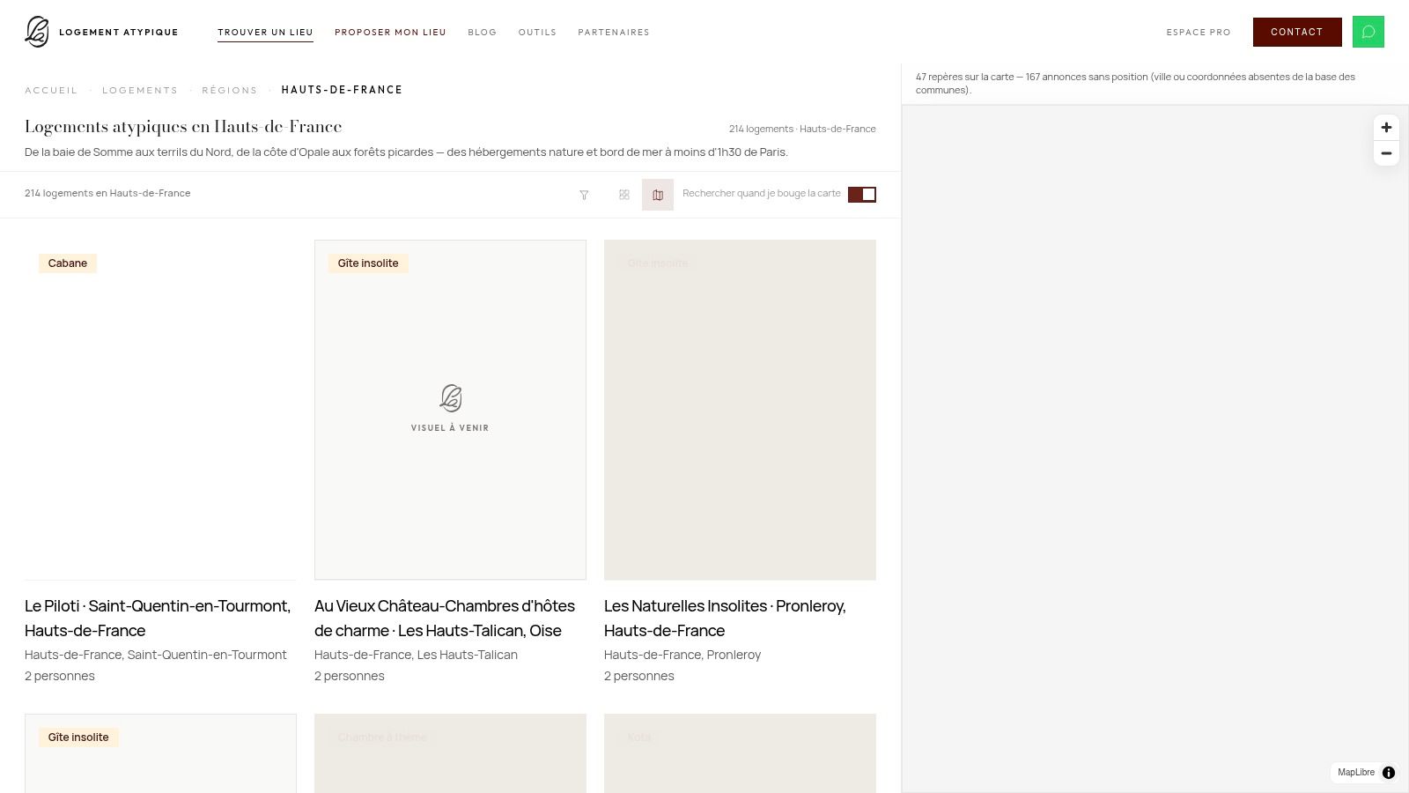Image resolution: width=1409 pixels, height=793 pixels.
Task: Open Les Naturelles Insolites card image
Action: click(x=740, y=410)
